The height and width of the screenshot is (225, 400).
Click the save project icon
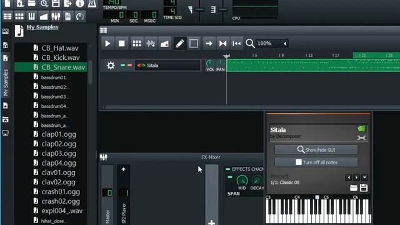coord(56,4)
